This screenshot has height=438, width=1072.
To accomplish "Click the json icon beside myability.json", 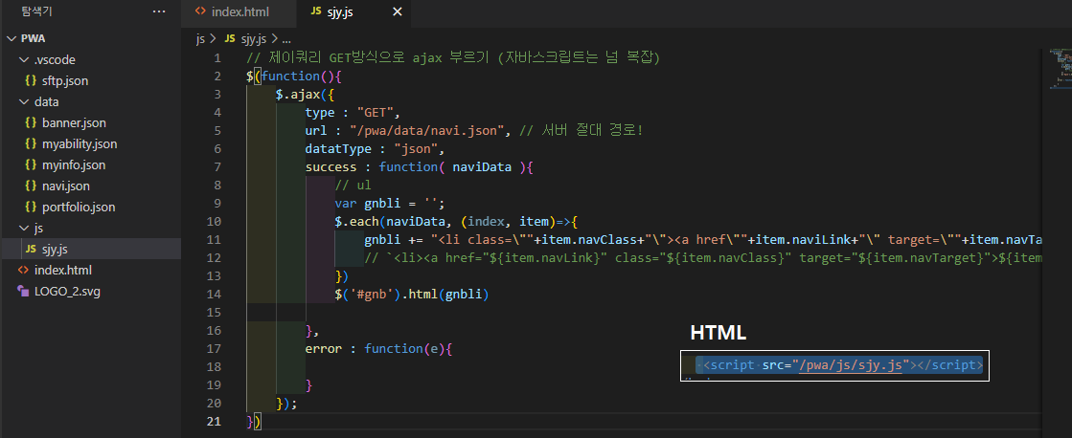I will [x=31, y=144].
